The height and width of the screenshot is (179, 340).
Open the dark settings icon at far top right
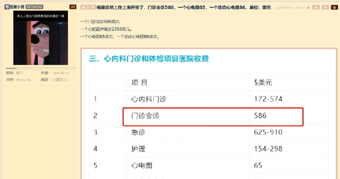pyautogui.click(x=335, y=7)
